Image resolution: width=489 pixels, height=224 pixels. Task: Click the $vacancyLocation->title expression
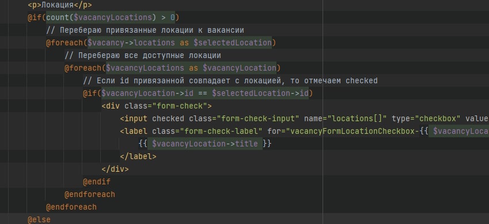205,144
